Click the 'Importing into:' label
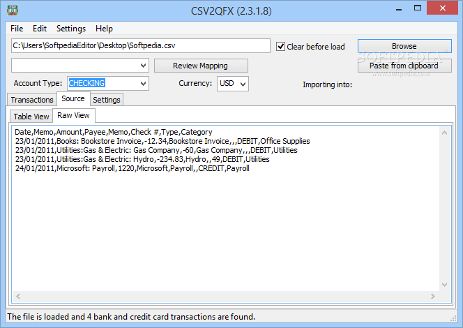Screen dimensions: 463x328 328,85
